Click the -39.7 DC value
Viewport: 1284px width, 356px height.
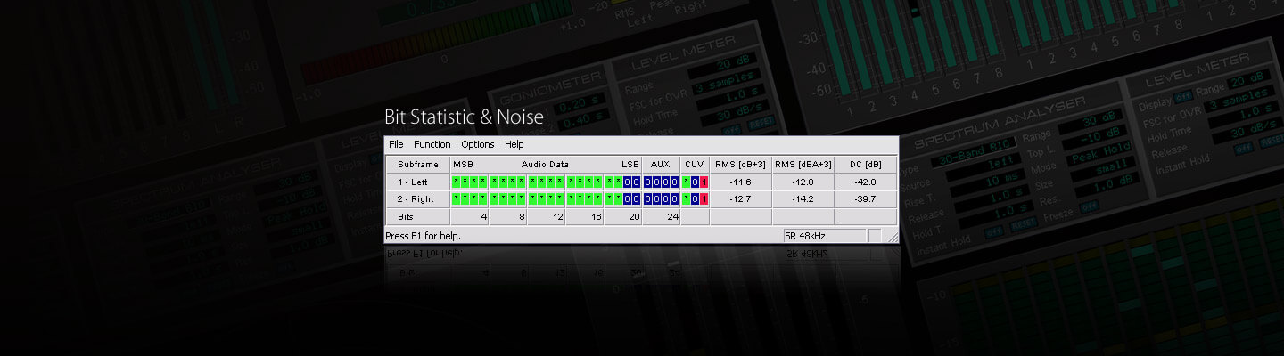point(866,199)
